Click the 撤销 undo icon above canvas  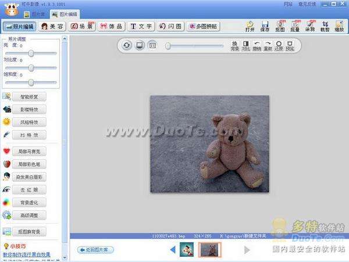[257, 45]
